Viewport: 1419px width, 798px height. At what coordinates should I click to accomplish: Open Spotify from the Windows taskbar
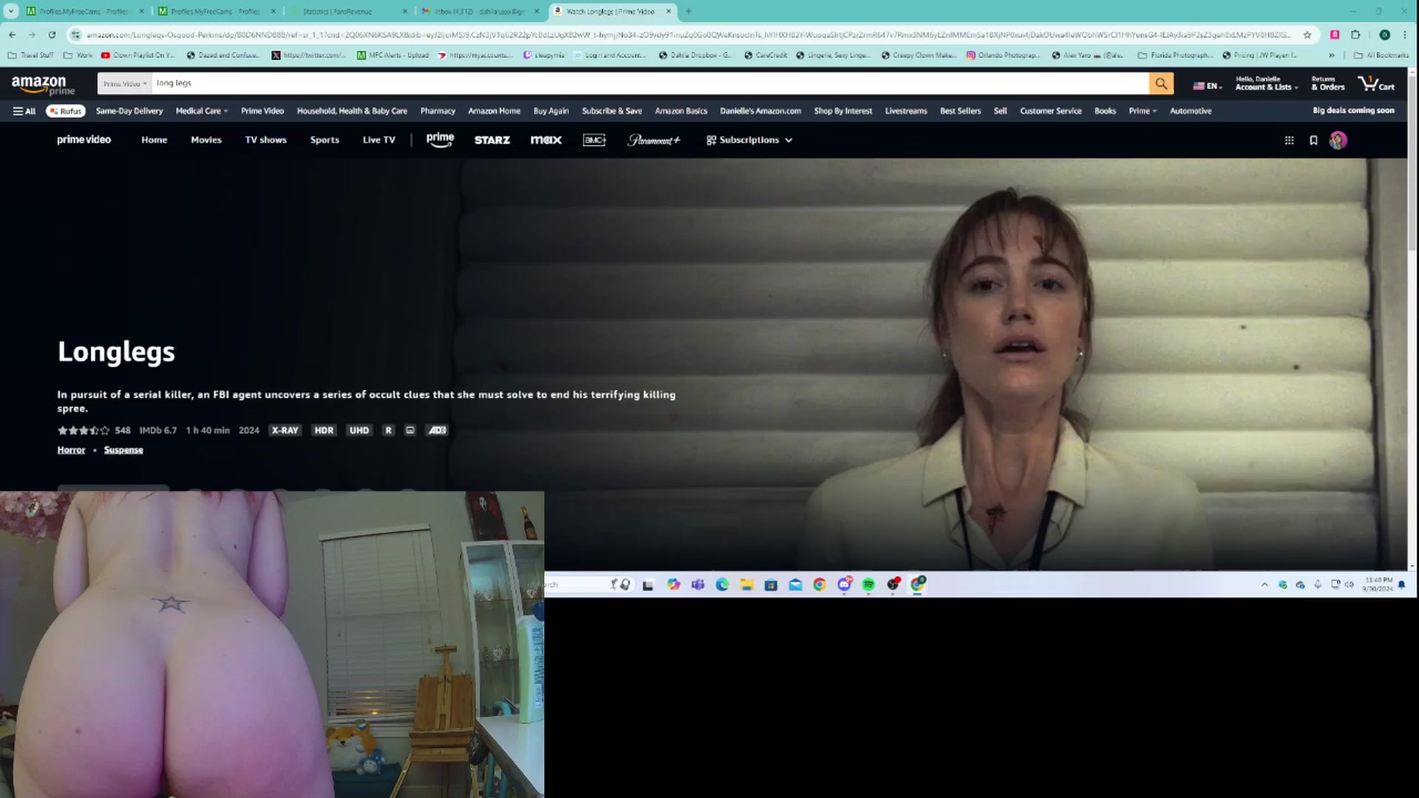pyautogui.click(x=868, y=584)
